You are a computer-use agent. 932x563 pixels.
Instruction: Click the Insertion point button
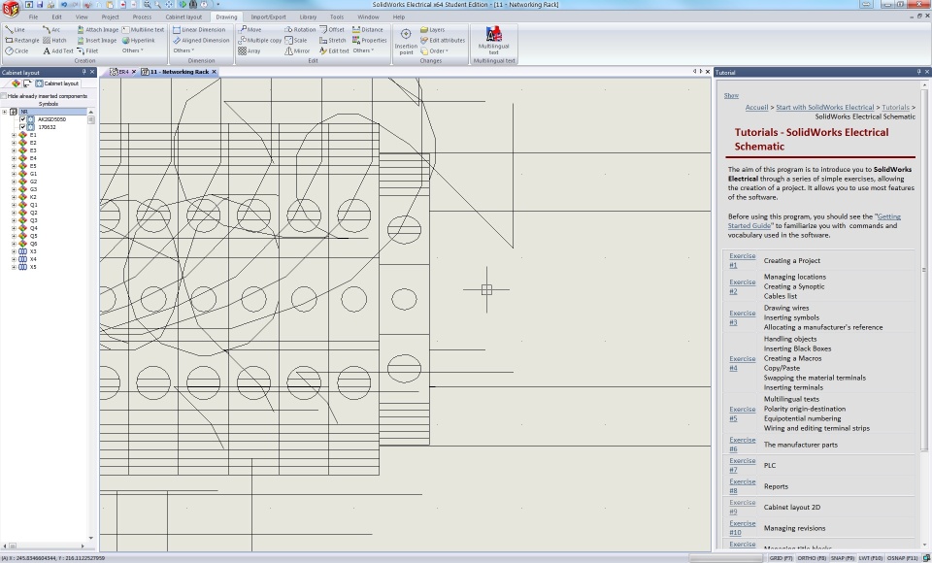(x=406, y=41)
